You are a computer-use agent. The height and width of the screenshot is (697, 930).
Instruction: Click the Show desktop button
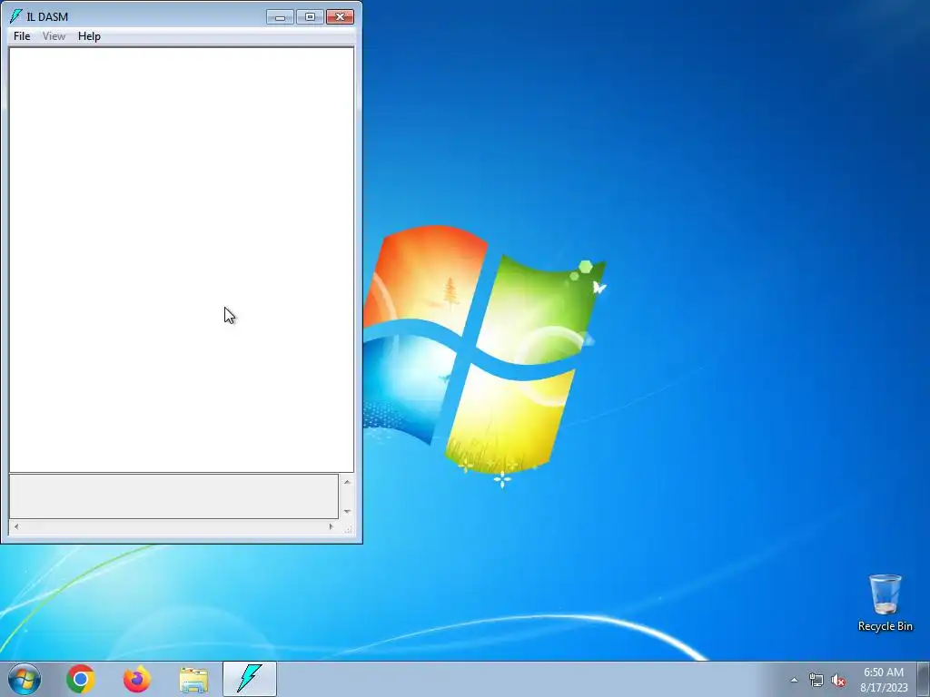924,679
